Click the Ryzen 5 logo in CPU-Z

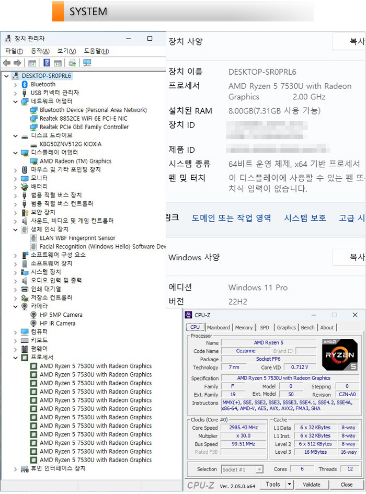(x=339, y=355)
